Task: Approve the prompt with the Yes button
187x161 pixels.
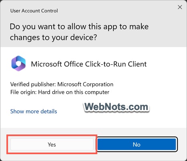Action: coord(52,145)
